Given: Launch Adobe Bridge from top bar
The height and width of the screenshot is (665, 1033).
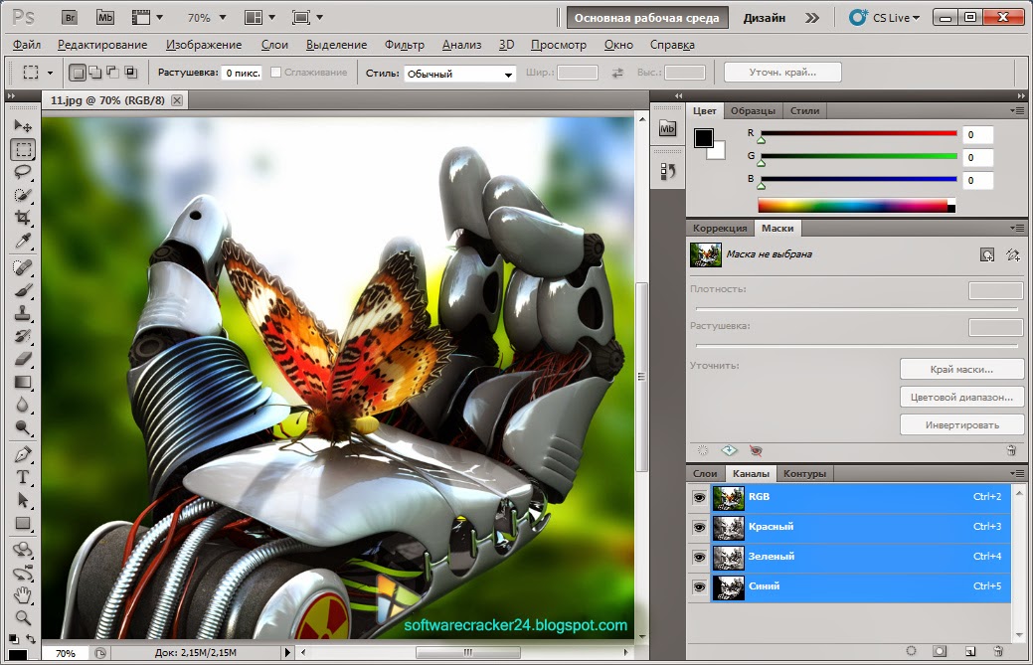Looking at the screenshot, I should (69, 17).
